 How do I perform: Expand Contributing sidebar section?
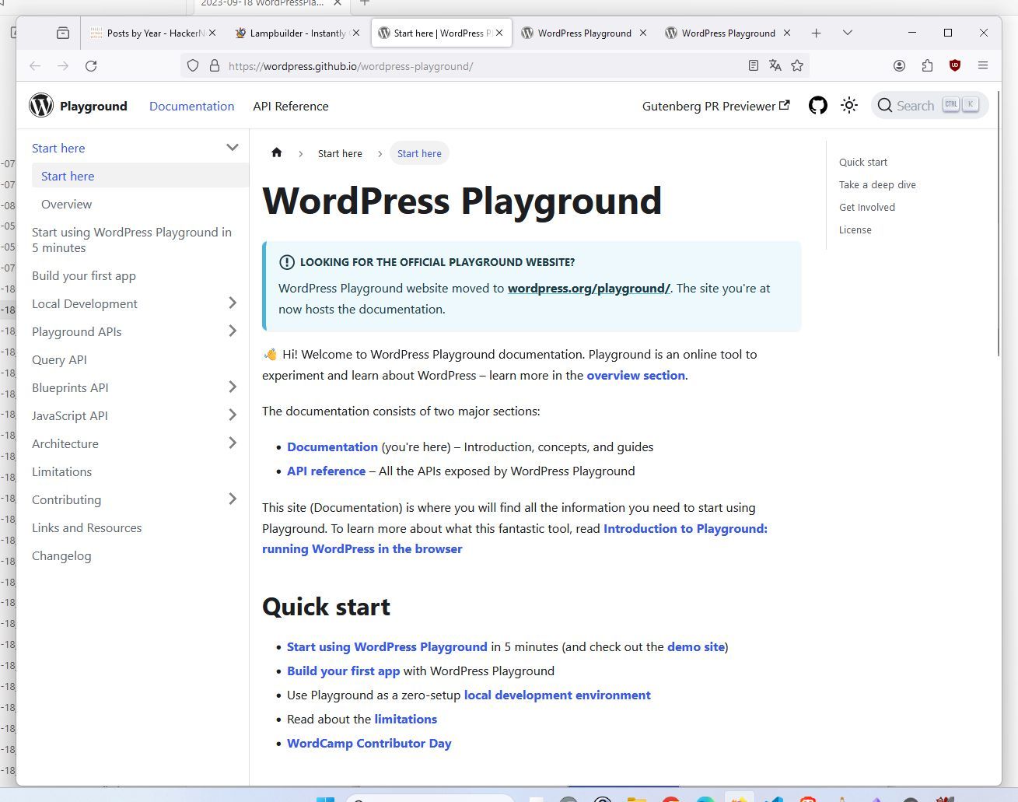232,499
